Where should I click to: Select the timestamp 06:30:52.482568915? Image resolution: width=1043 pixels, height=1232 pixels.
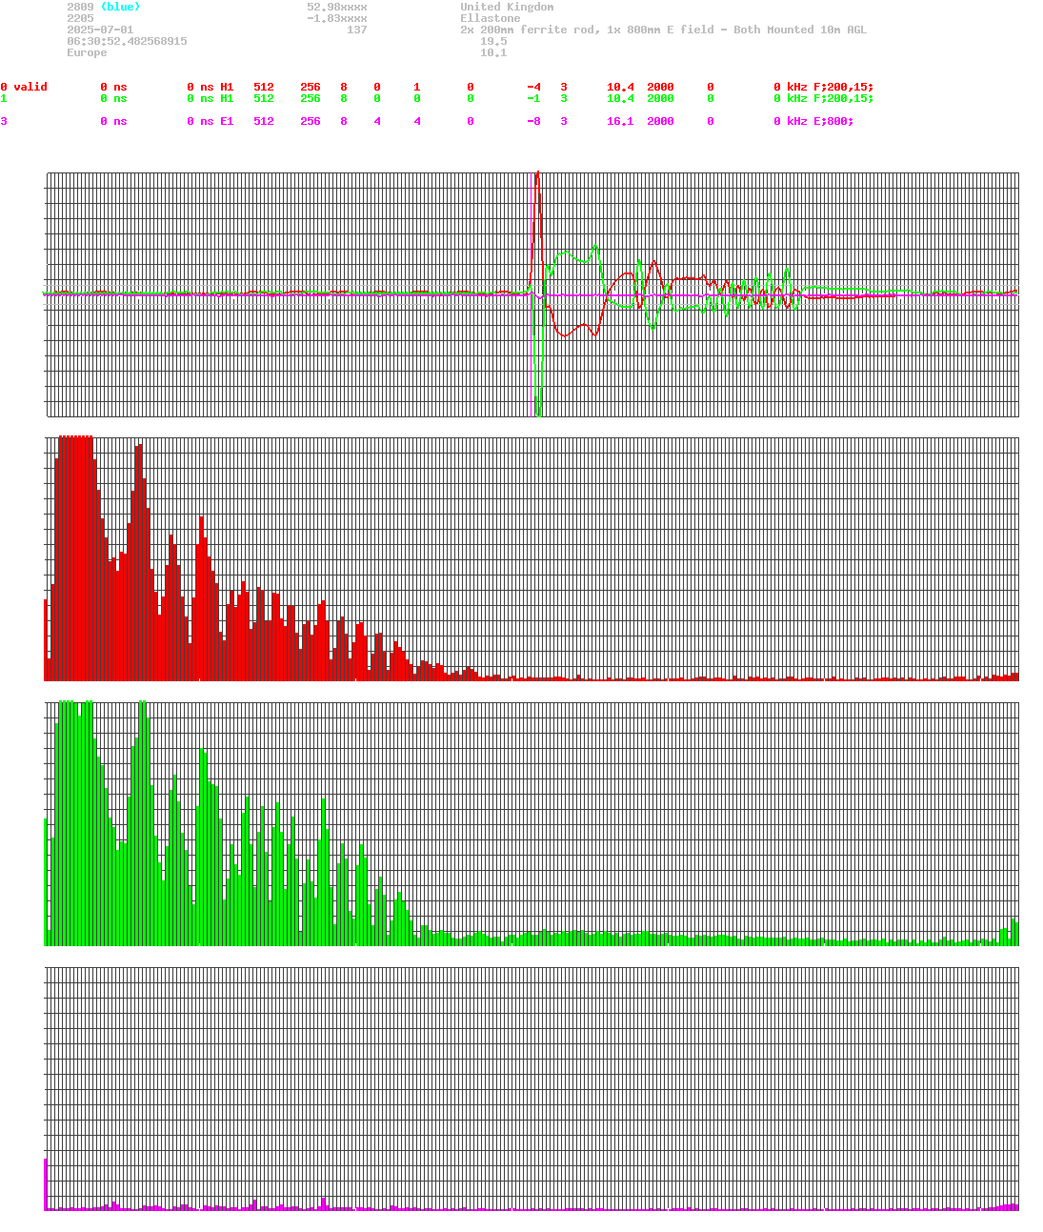[x=127, y=41]
